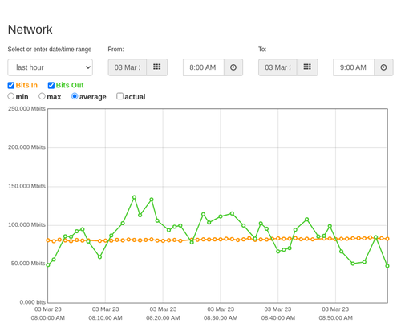Click the 150.000 Mbits axis label
401x323 pixels.
click(x=26, y=186)
